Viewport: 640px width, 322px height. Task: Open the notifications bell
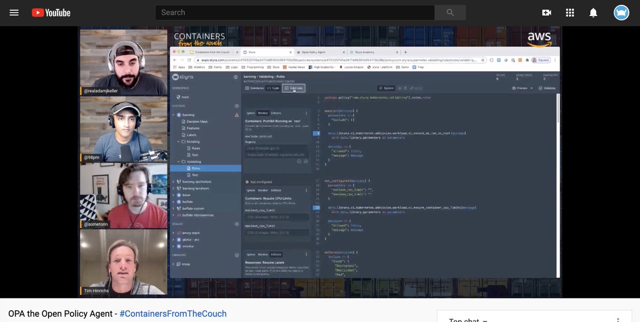tap(593, 13)
